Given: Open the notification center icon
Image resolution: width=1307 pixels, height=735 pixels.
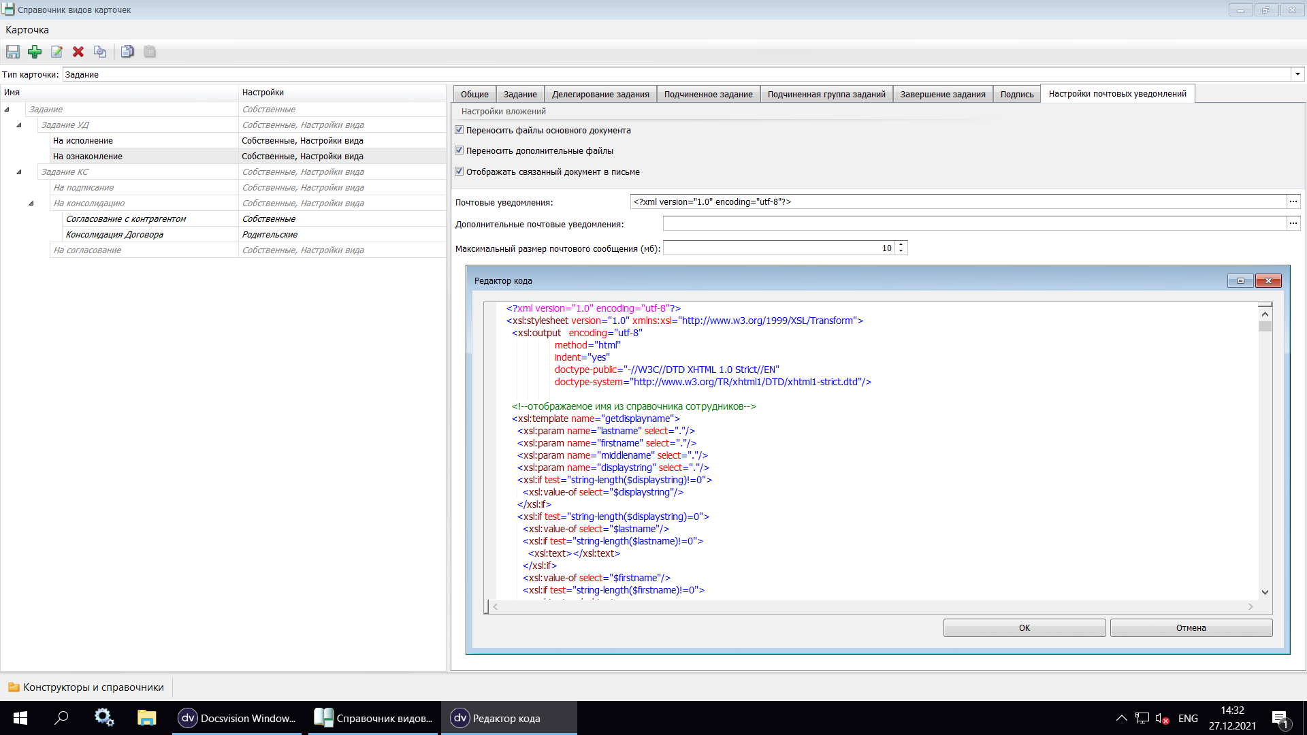Looking at the screenshot, I should tap(1280, 719).
